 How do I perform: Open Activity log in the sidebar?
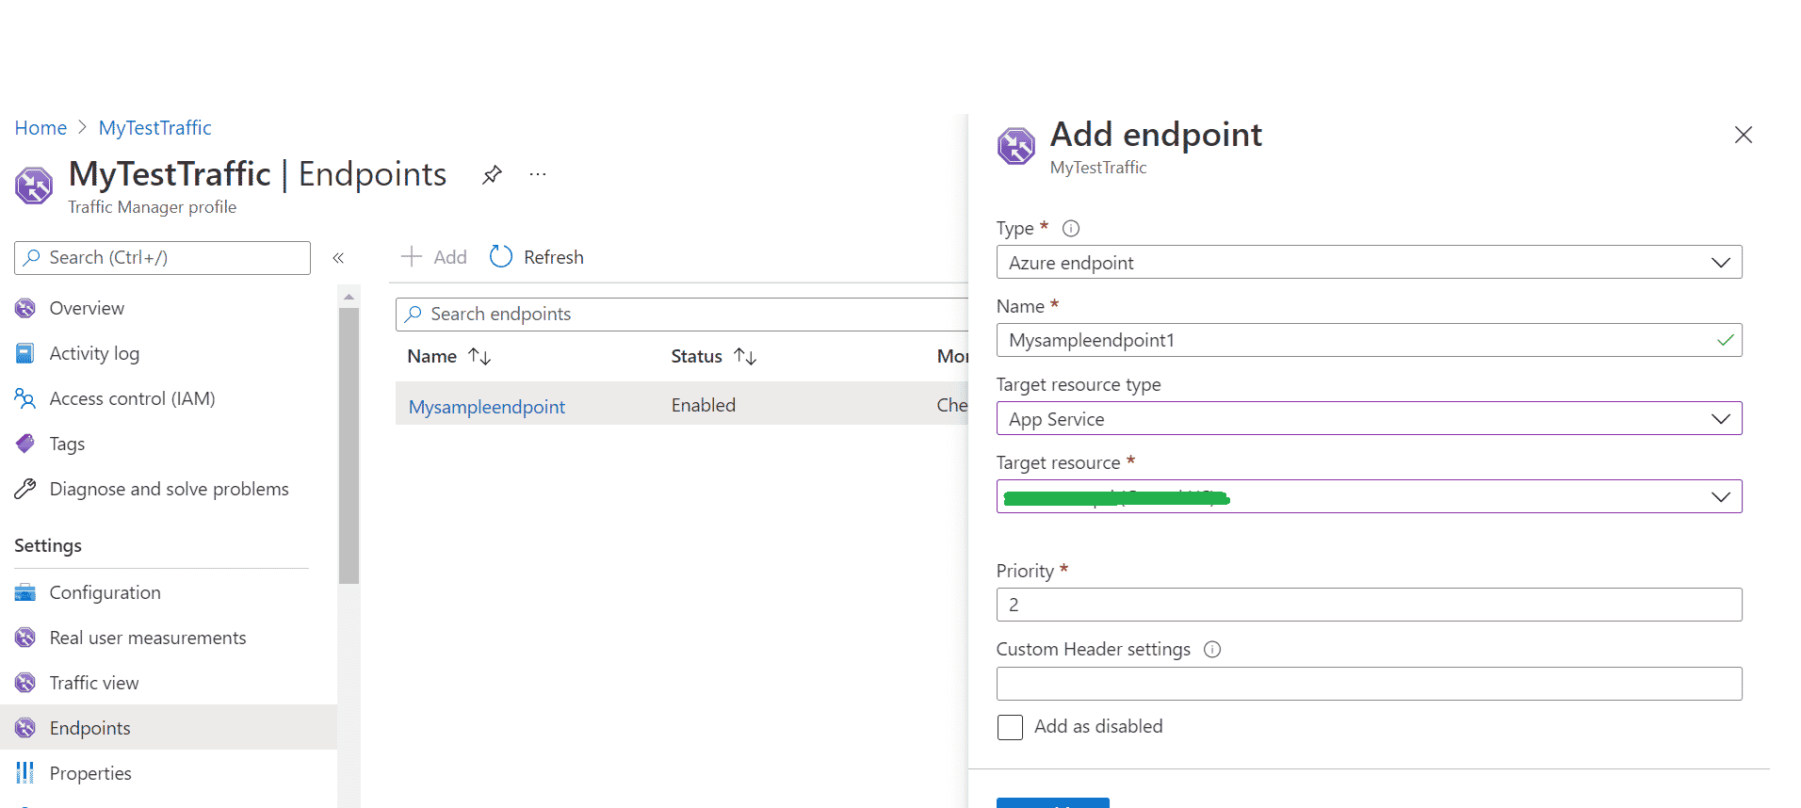click(x=94, y=353)
